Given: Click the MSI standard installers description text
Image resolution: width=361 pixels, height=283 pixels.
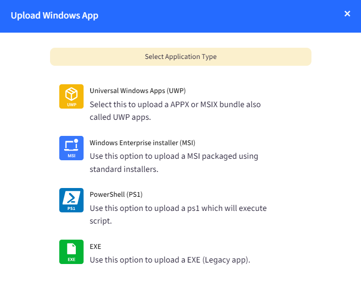Looking at the screenshot, I should pyautogui.click(x=174, y=163).
